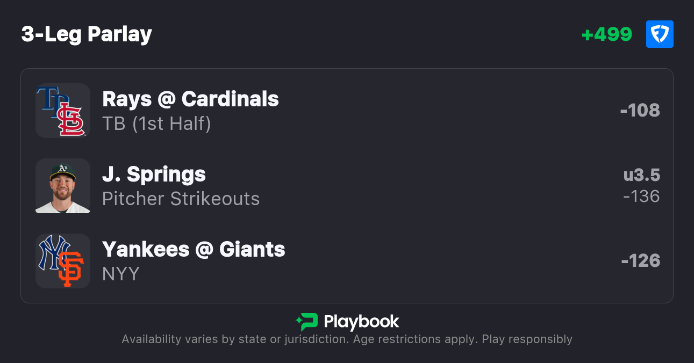694x363 pixels.
Task: Select the Yankees @ Giants matchup title
Action: click(194, 250)
